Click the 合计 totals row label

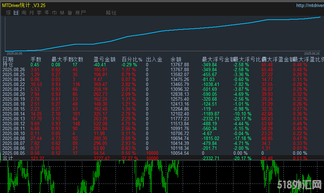(x=8, y=158)
